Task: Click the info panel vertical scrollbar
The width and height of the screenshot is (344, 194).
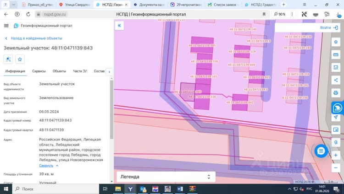Action: click(111, 109)
